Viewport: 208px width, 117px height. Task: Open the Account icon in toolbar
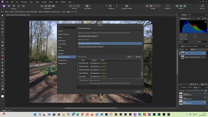point(202,6)
